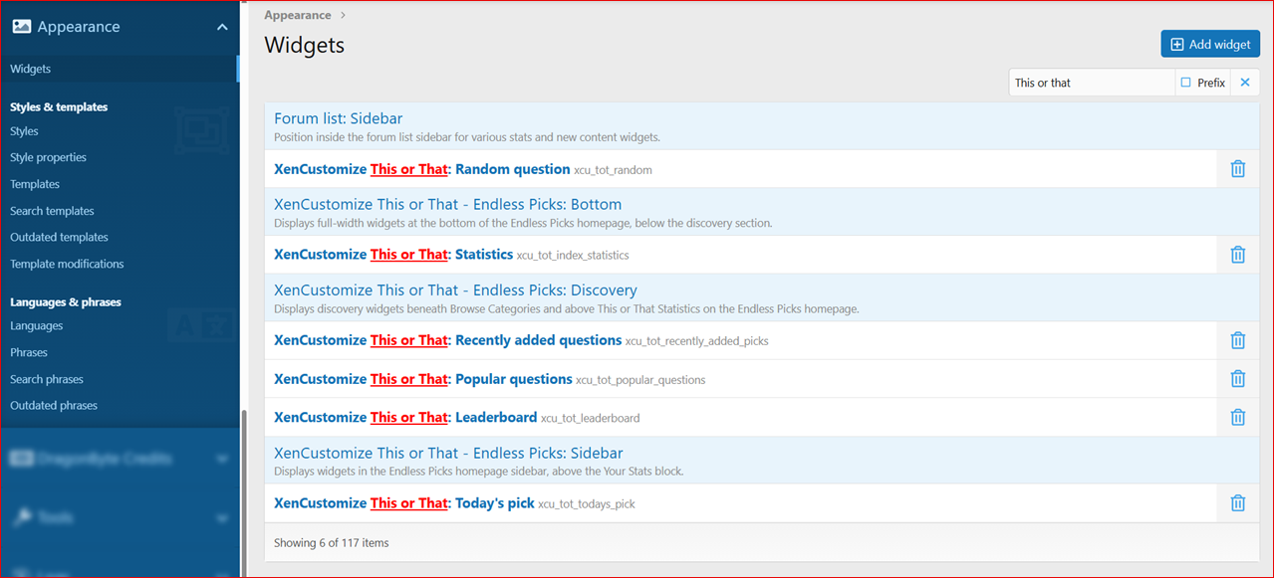The width and height of the screenshot is (1274, 578).
Task: Open Templates in the sidebar
Action: tap(35, 184)
